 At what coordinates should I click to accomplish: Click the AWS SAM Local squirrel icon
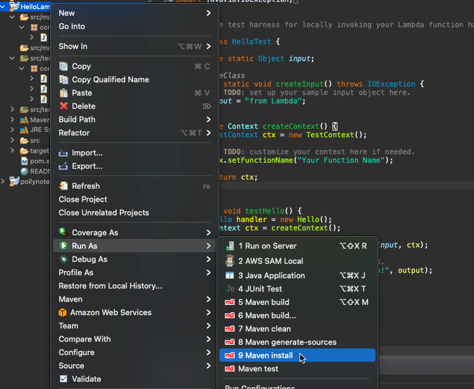point(230,261)
